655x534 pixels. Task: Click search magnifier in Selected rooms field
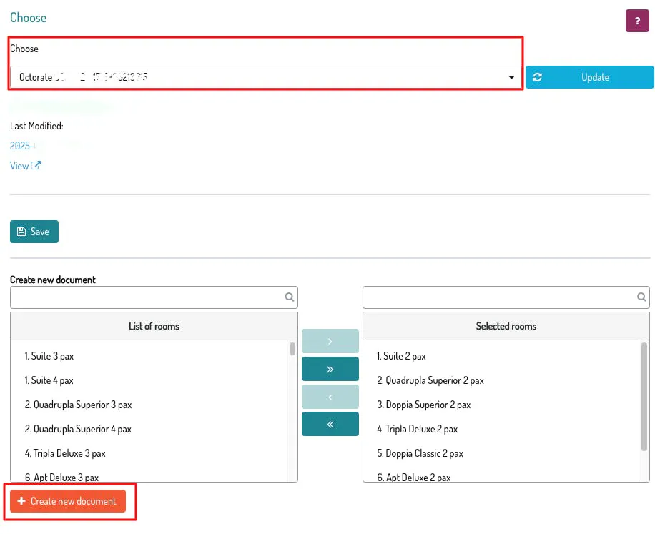pyautogui.click(x=641, y=297)
